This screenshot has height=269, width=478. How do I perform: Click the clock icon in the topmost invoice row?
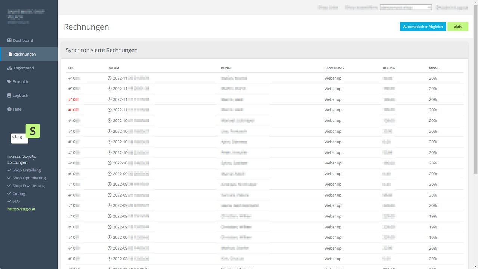[109, 78]
